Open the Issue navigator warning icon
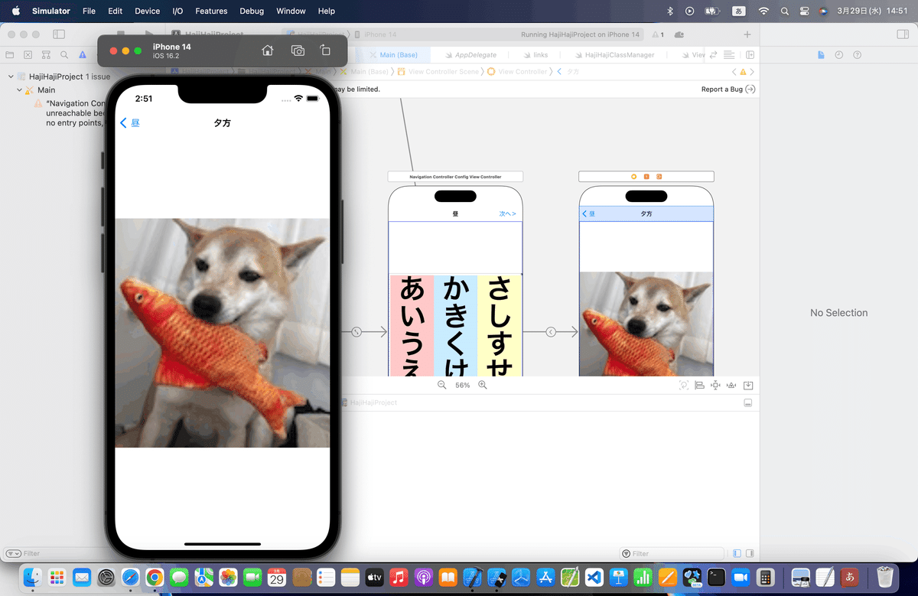 [x=83, y=55]
